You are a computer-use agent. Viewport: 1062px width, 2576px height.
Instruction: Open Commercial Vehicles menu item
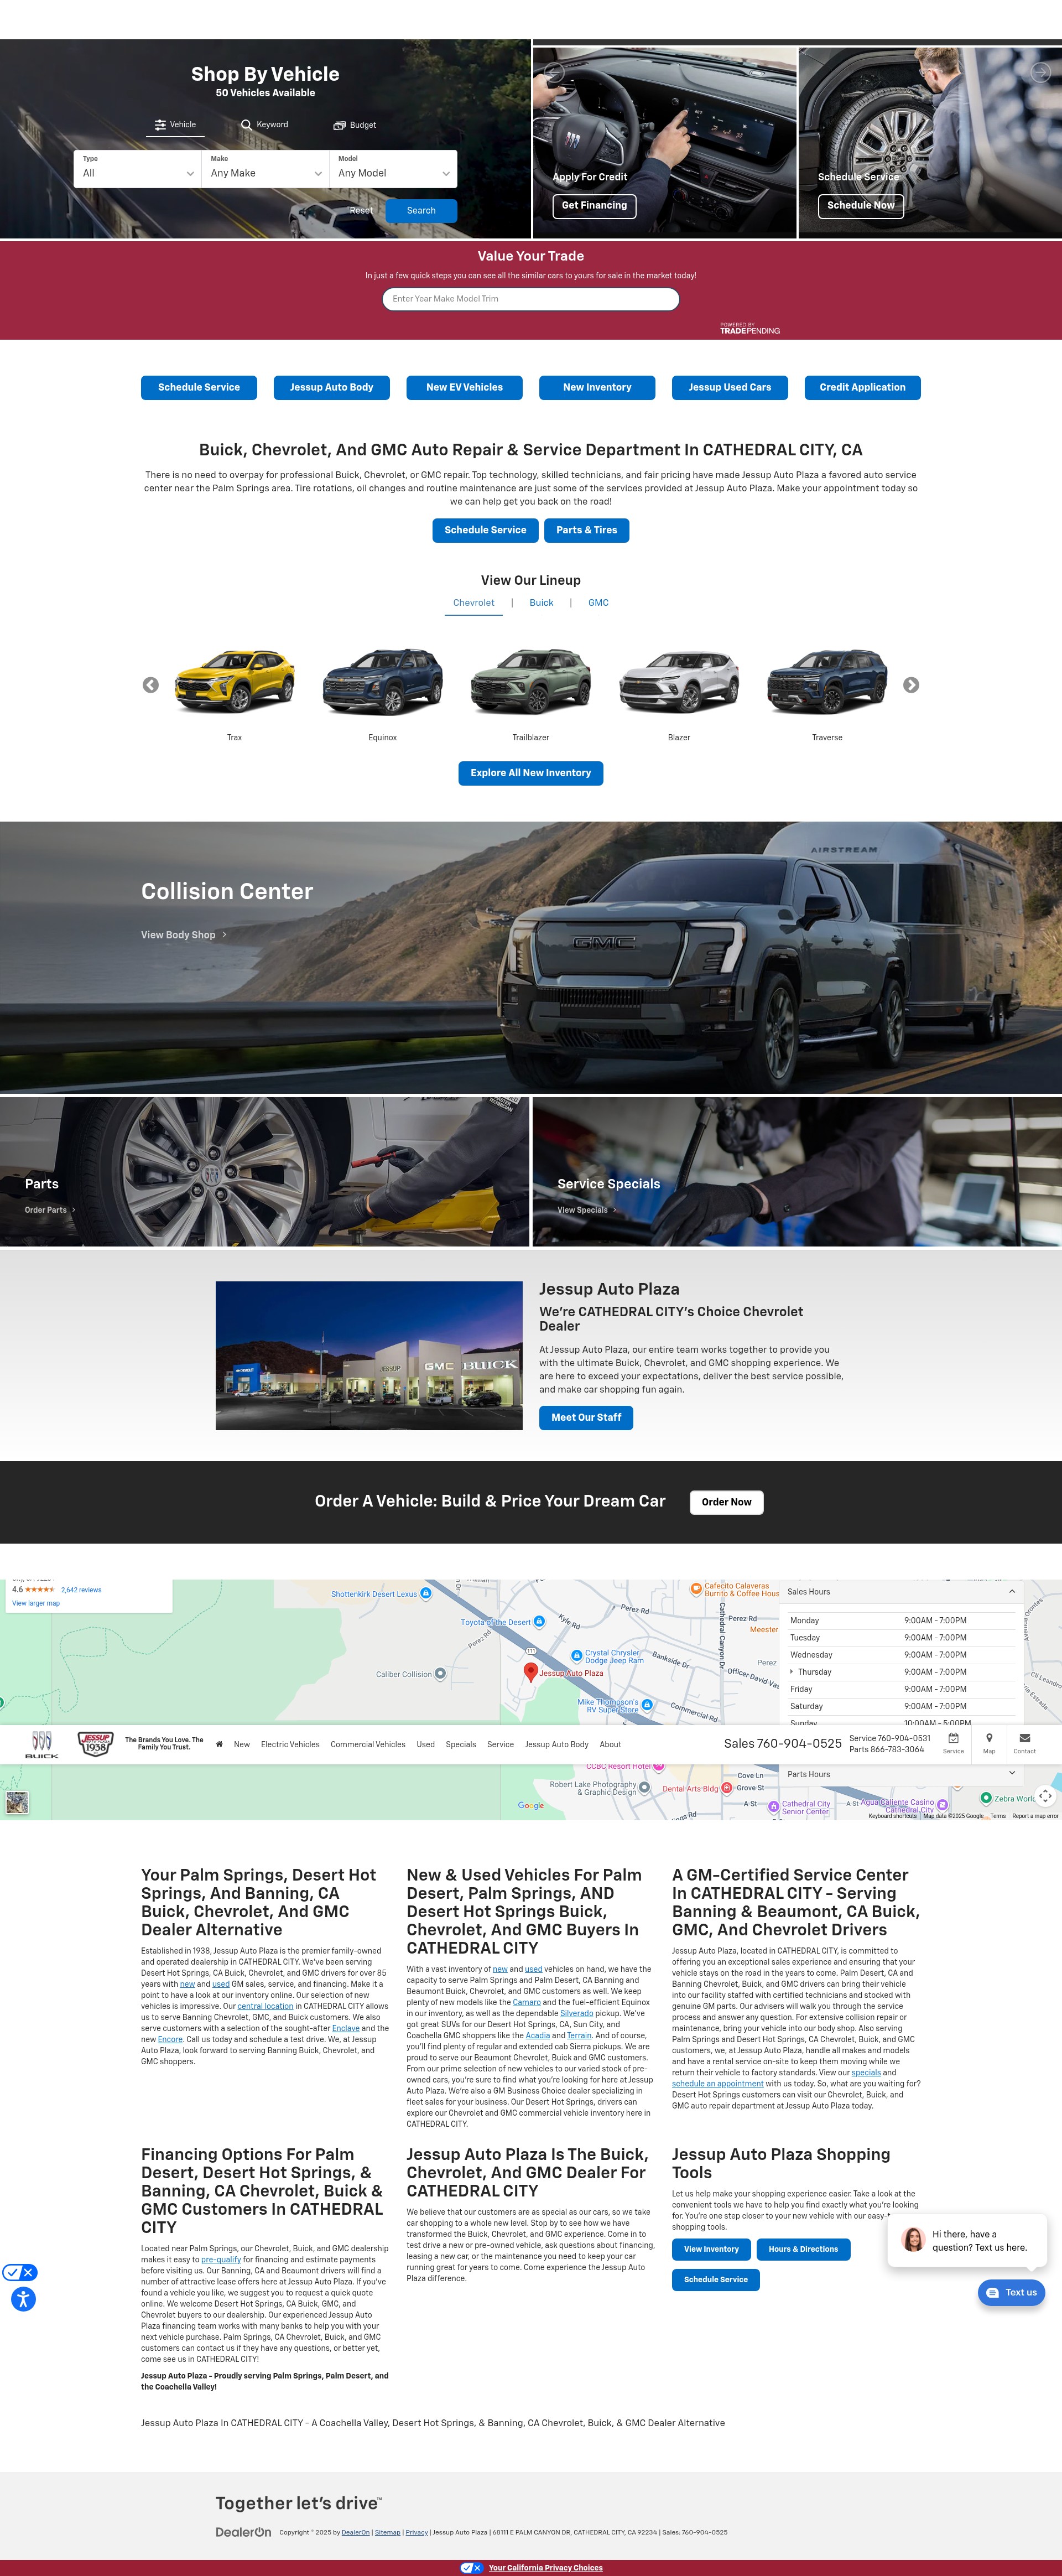pos(368,1744)
